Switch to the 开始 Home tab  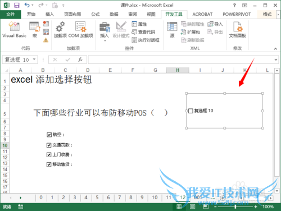coord(31,14)
